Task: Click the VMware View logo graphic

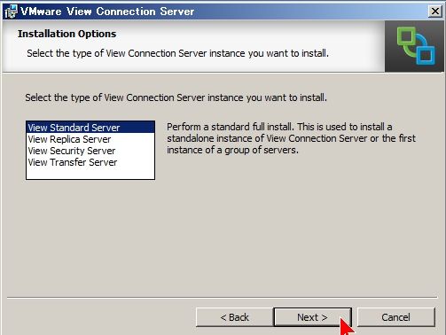Action: 415,46
